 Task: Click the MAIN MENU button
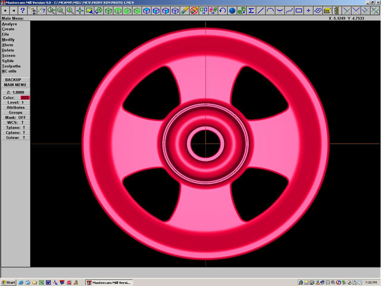pyautogui.click(x=15, y=85)
